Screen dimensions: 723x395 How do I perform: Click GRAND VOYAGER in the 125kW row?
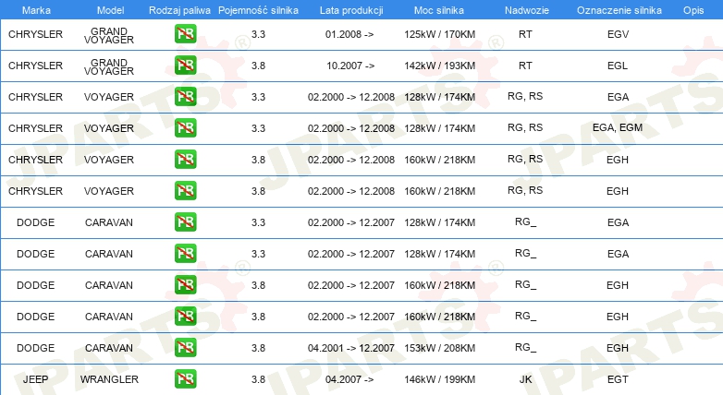109,35
